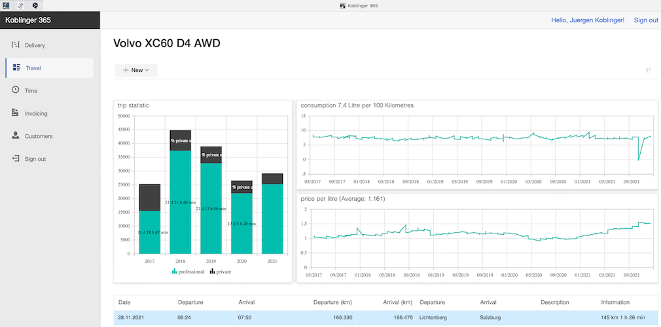Open the Delivery menu item

coord(35,45)
